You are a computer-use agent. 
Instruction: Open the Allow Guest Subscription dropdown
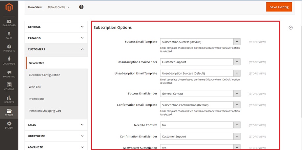200,147
